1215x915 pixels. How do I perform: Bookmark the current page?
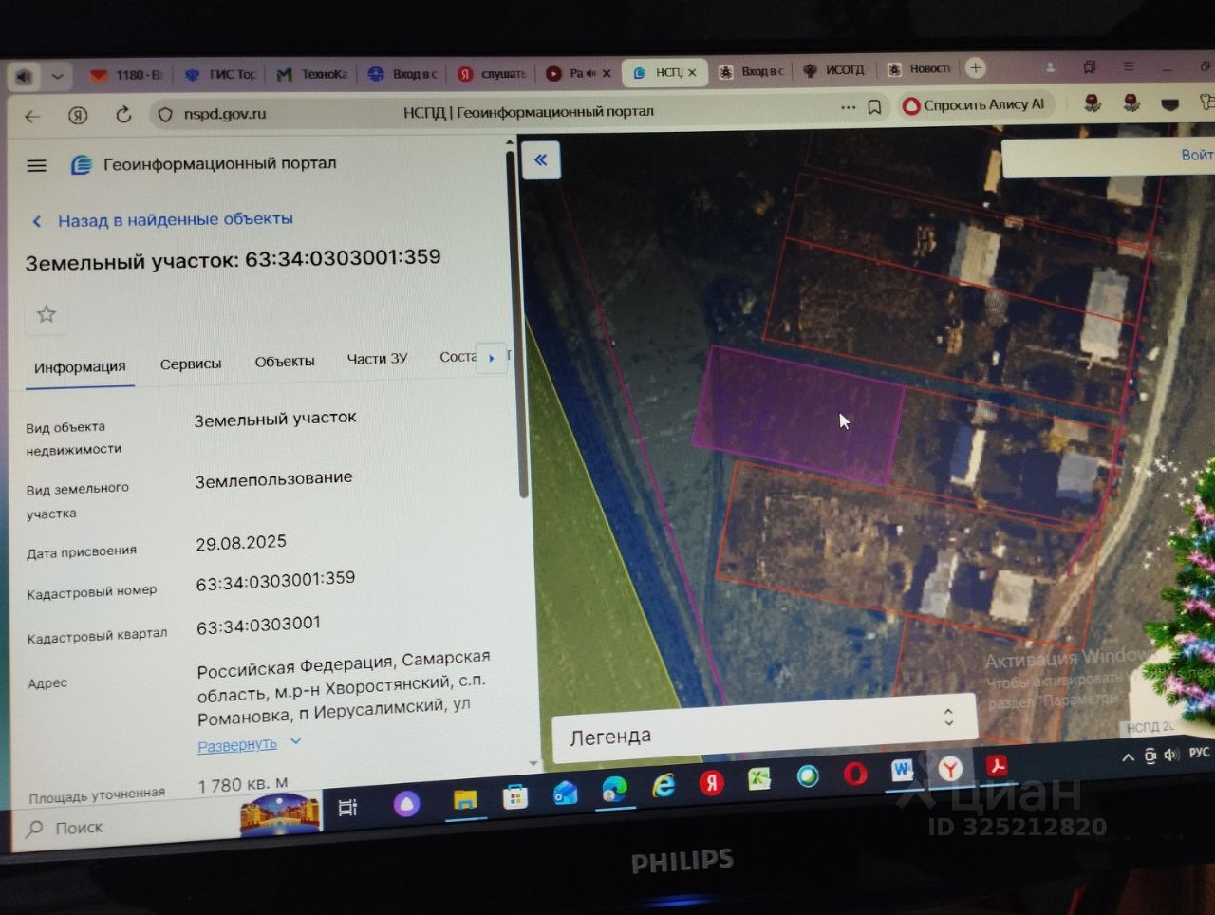[x=874, y=107]
